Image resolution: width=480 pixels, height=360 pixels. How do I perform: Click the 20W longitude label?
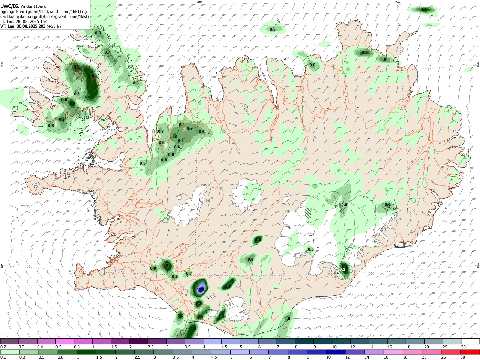pos(199,2)
